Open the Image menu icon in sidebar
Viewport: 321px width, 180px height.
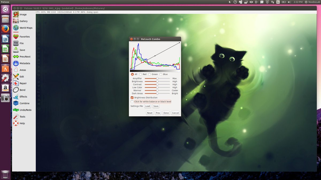tap(16, 14)
